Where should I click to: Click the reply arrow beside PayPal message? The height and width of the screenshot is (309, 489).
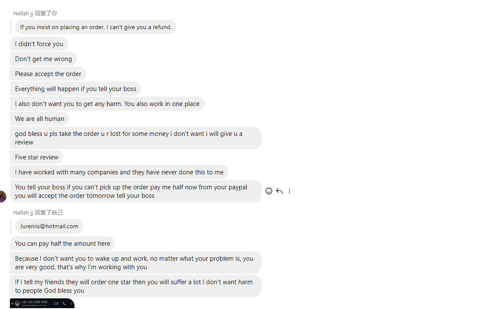point(279,191)
